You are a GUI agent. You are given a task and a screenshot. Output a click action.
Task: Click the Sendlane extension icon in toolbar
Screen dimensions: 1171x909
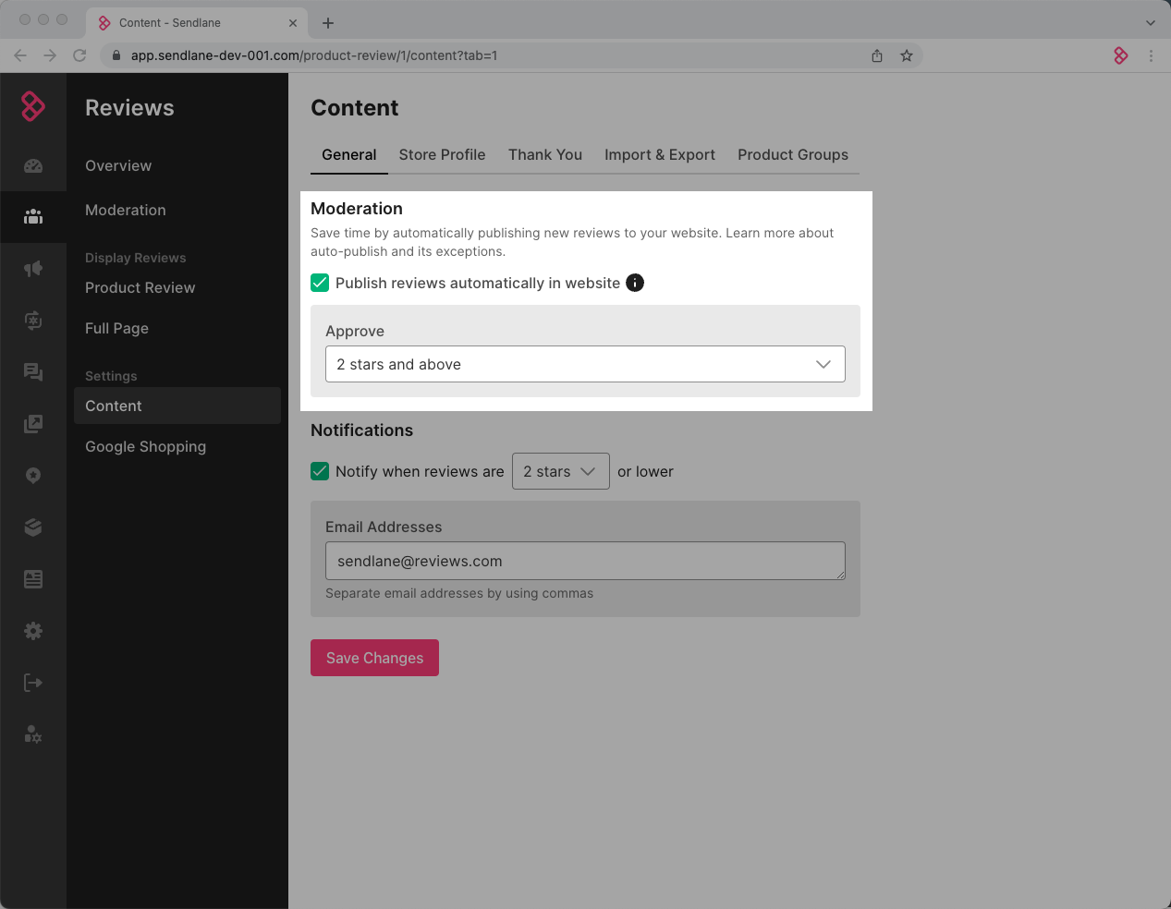coord(1121,55)
